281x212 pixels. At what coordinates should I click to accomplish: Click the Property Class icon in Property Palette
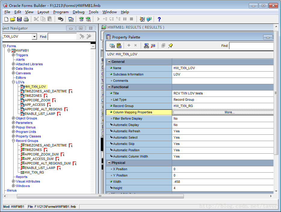(146, 46)
